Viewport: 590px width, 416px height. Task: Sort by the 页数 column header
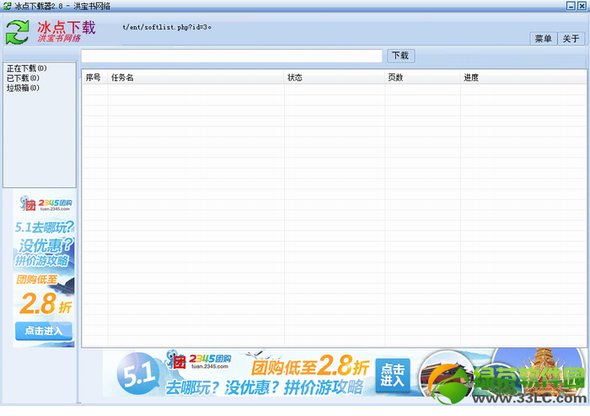pos(422,78)
